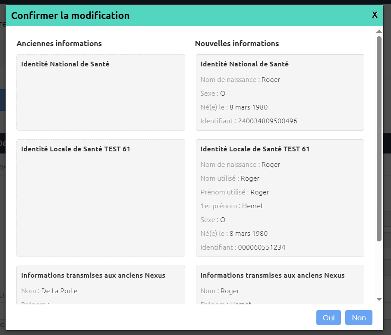Click the empty old Identité Locale de Santé card
The image size is (391, 335).
click(x=101, y=198)
